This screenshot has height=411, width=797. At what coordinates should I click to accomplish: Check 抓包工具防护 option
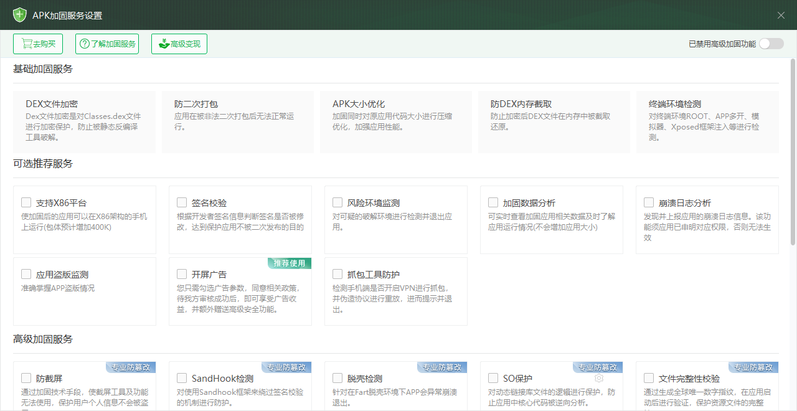click(337, 274)
